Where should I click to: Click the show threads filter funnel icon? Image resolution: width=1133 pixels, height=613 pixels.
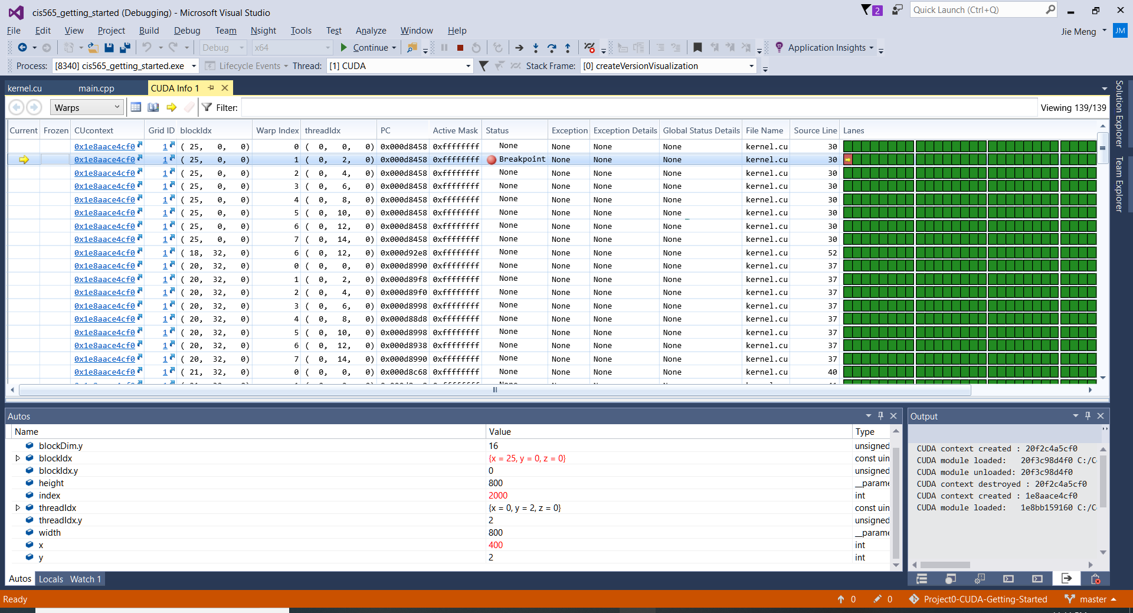point(483,66)
